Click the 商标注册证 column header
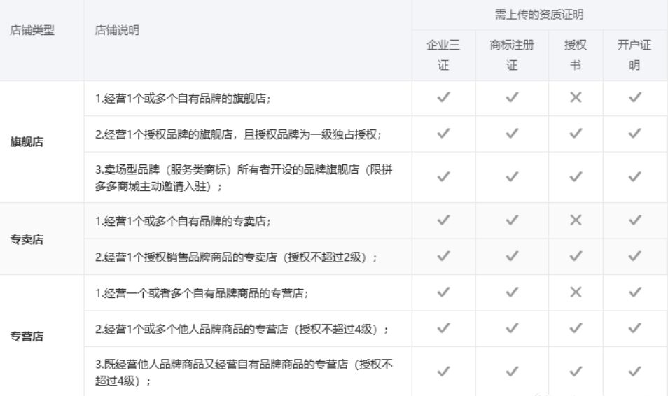 pyautogui.click(x=512, y=55)
